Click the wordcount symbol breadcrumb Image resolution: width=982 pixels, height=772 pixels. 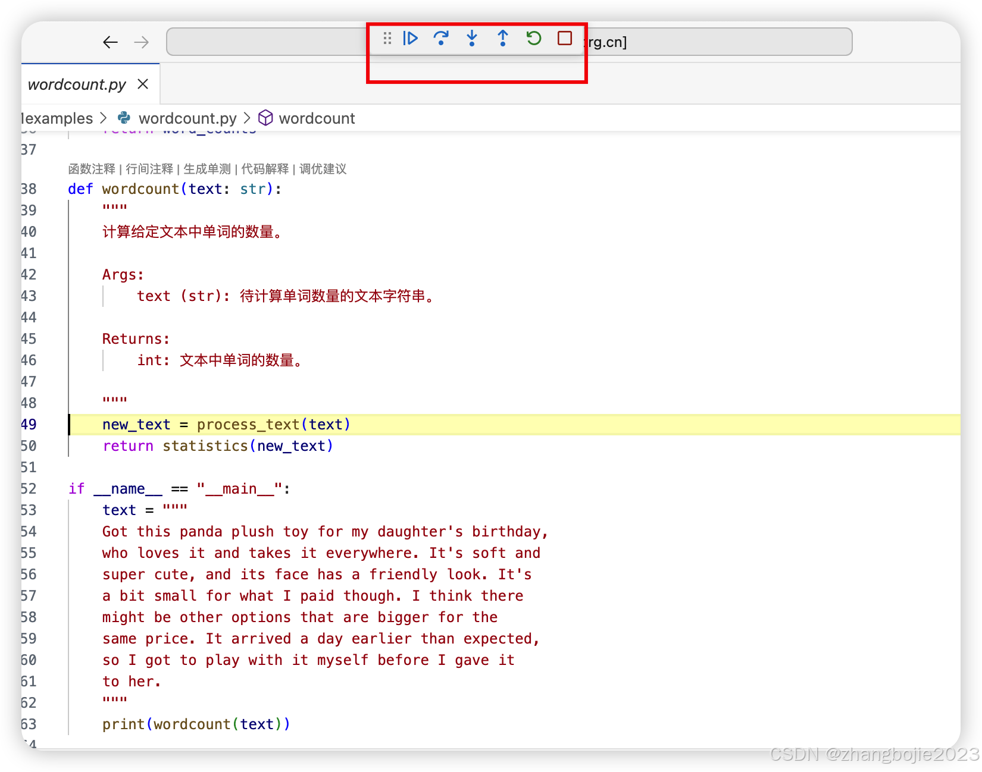(x=317, y=118)
